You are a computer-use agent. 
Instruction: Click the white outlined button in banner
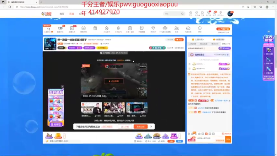tap(125, 127)
